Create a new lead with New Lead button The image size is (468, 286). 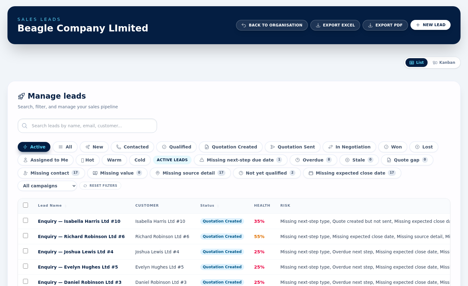coord(430,25)
